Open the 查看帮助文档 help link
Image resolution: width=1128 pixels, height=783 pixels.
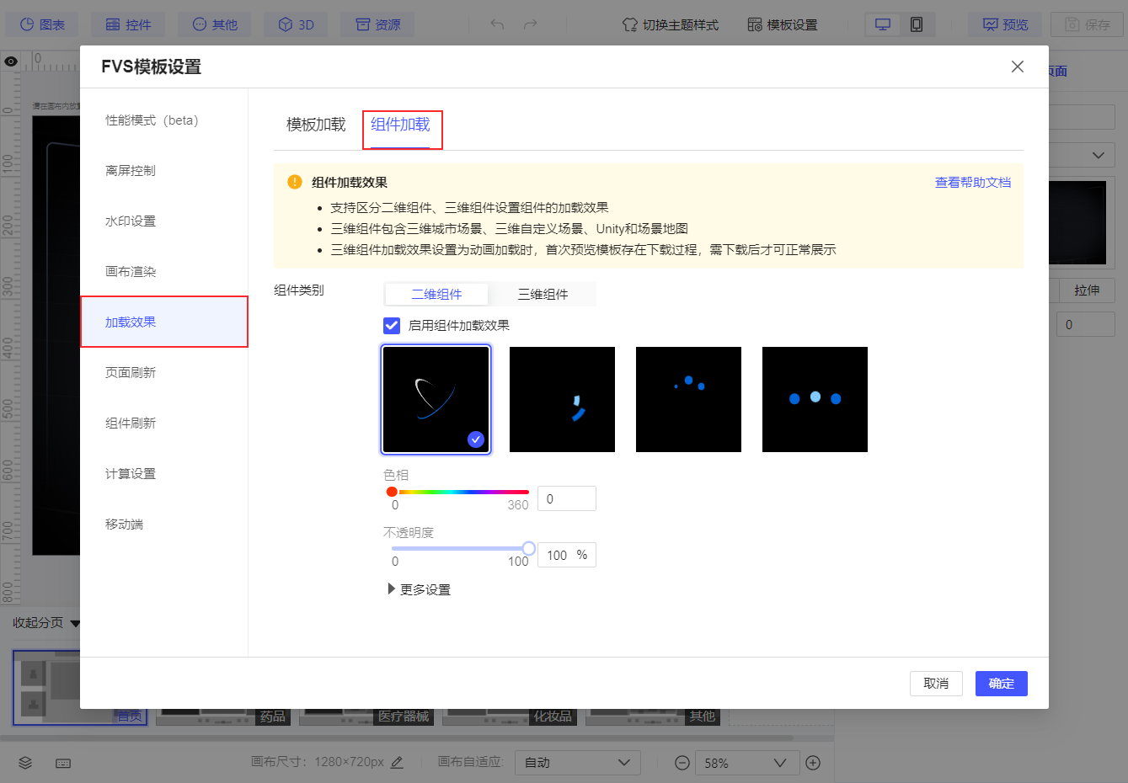(973, 181)
